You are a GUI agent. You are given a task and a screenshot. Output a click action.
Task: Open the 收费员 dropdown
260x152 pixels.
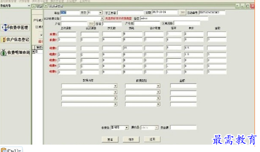click(x=127, y=128)
